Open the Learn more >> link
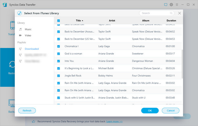This screenshot has height=126, width=198. (x=114, y=121)
